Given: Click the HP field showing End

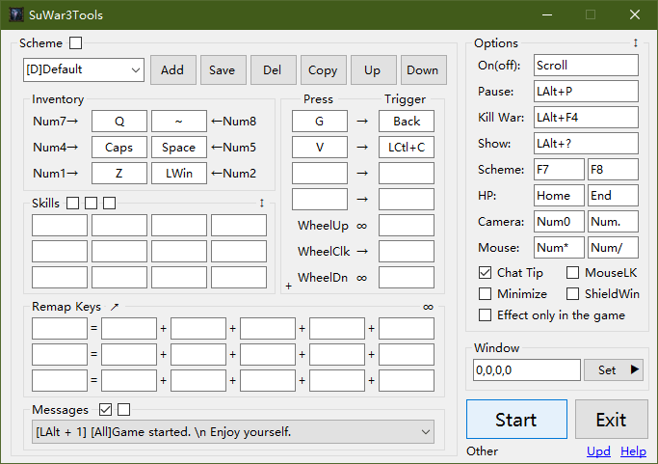Looking at the screenshot, I should 613,196.
